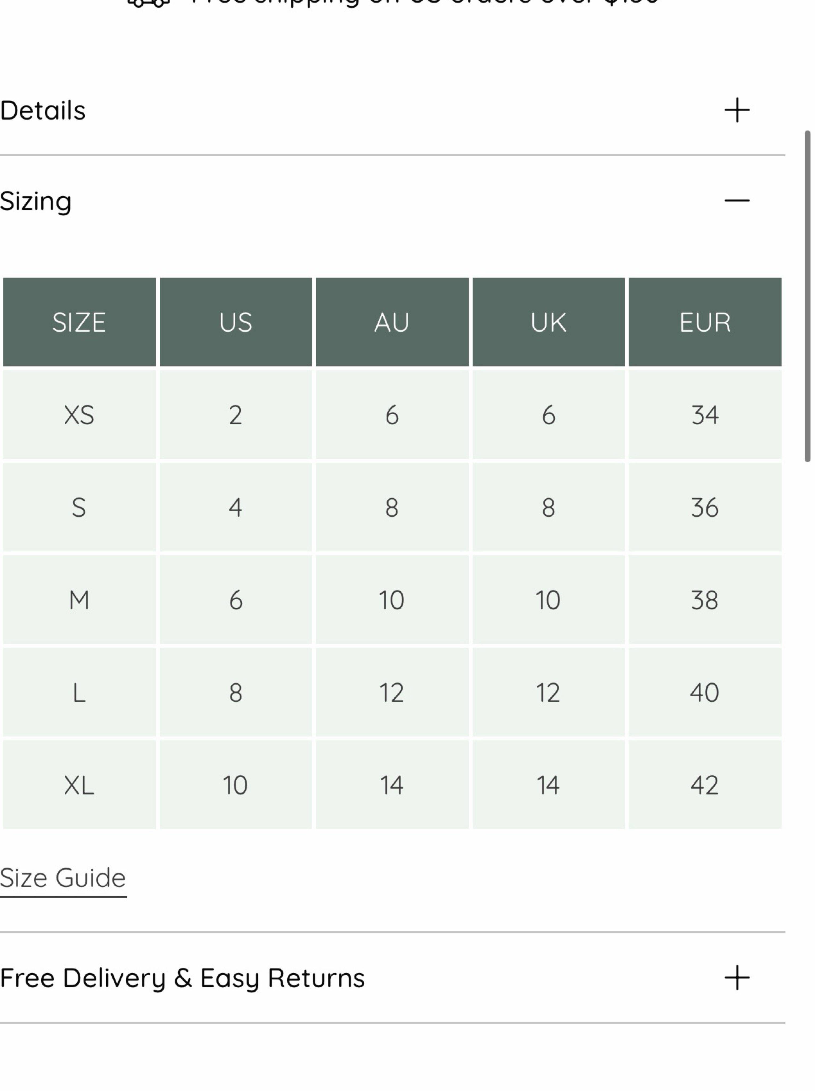Click the EUR 38 table cell
Screen dimensions: 815x1091
(705, 599)
